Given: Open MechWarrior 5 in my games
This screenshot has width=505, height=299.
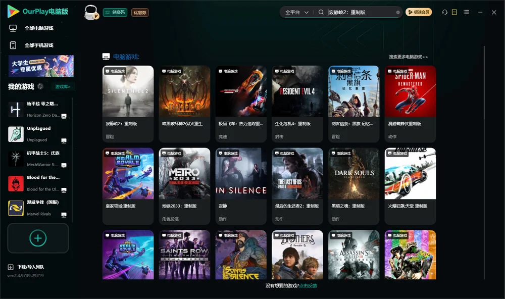Looking at the screenshot, I should [x=37, y=159].
